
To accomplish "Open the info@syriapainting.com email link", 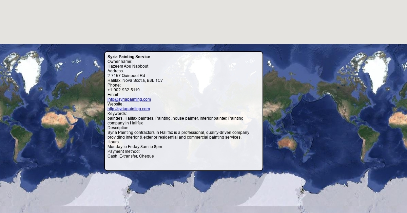I will 129,99.
